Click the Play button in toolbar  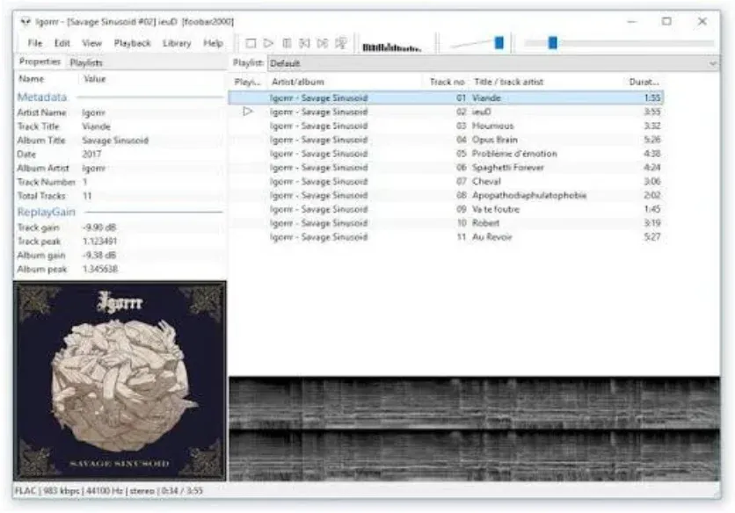point(269,44)
